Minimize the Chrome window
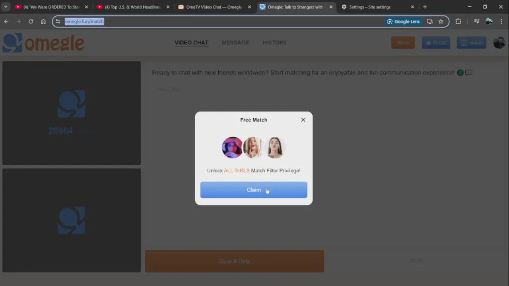This screenshot has width=509, height=286. tap(469, 7)
